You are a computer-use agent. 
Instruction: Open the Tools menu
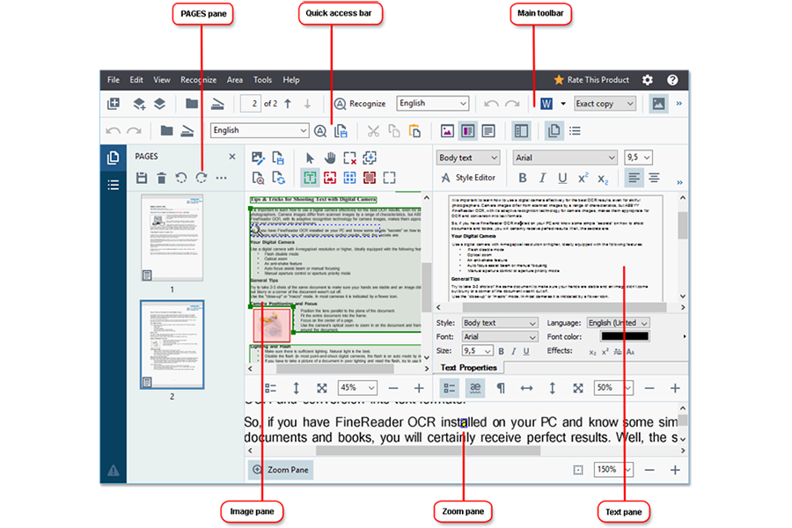(x=262, y=80)
